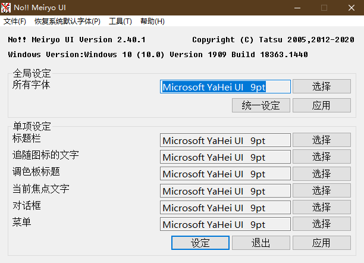Click the 调色板标题 label
The width and height of the screenshot is (364, 263).
coord(36,172)
